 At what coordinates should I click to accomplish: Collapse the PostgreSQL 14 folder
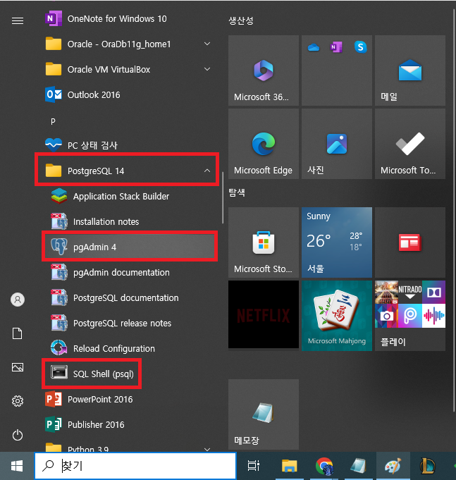128,171
